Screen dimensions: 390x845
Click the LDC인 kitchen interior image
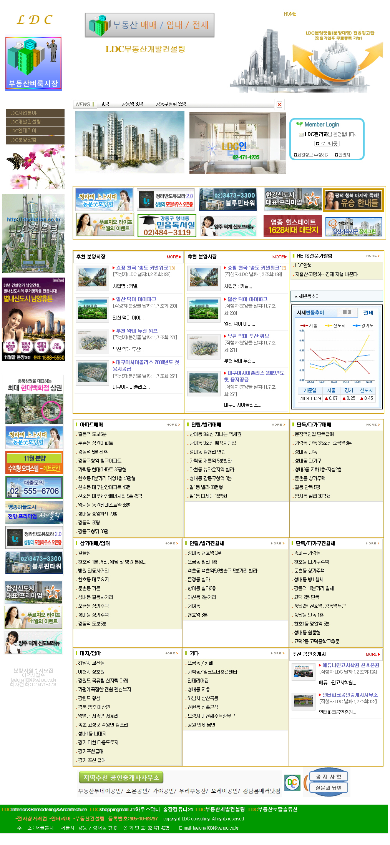[x=238, y=143]
